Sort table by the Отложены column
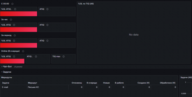The height and width of the screenshot is (97, 192). [x=77, y=83]
